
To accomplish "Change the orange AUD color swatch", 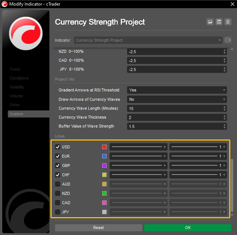I will (x=104, y=184).
